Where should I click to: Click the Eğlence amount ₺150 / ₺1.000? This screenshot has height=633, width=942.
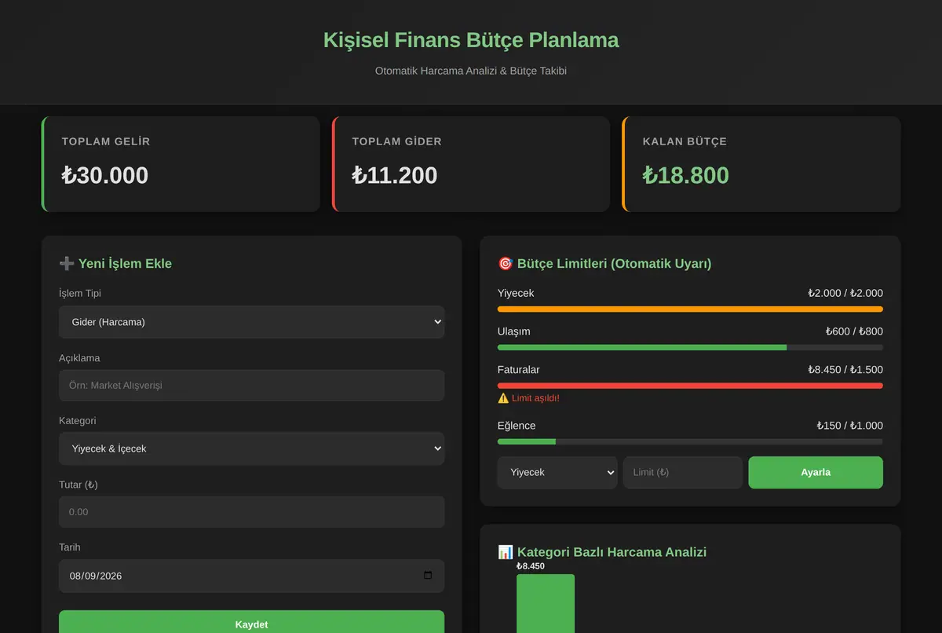(x=849, y=426)
